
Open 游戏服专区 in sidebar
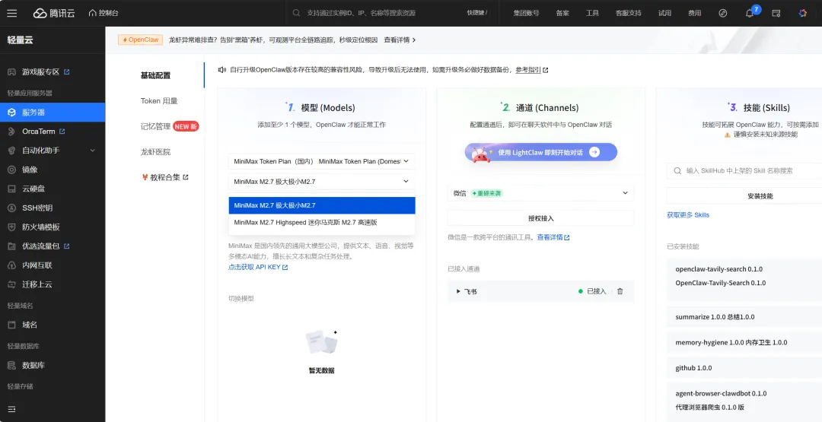point(41,71)
